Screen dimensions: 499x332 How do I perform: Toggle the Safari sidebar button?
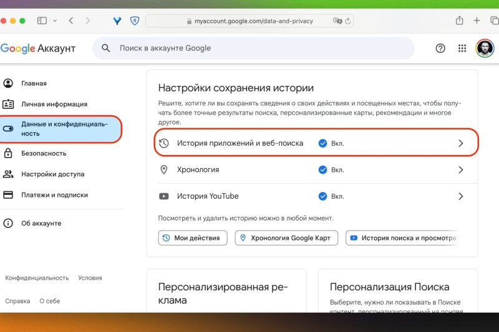coord(42,21)
